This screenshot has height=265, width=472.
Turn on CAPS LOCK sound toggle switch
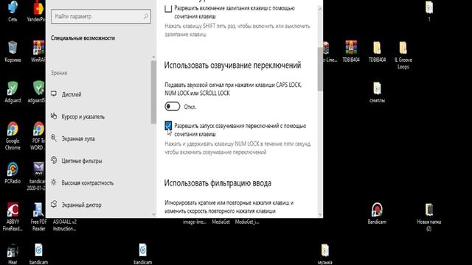[x=173, y=106]
